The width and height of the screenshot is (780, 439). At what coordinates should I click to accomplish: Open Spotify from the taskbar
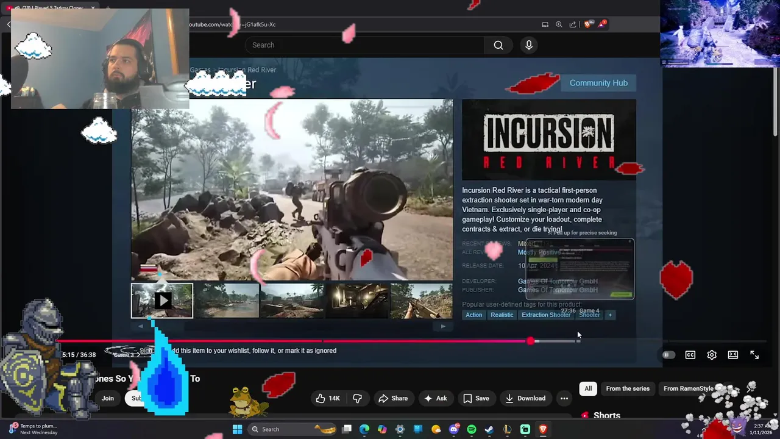click(x=472, y=429)
